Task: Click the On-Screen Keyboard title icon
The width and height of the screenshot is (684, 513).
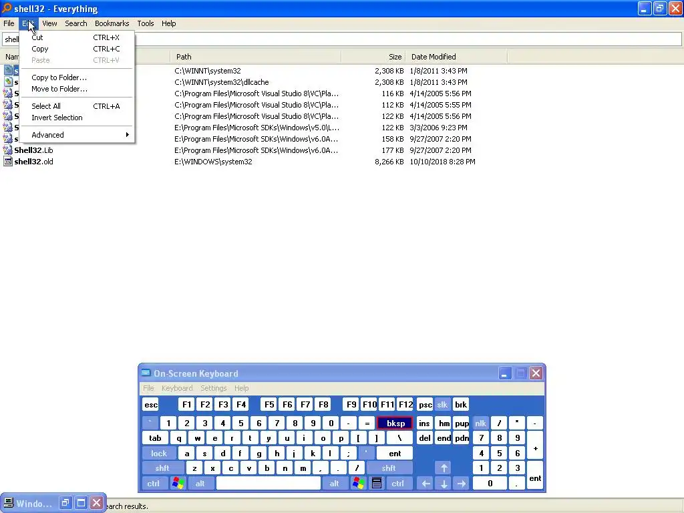Action: 146,373
